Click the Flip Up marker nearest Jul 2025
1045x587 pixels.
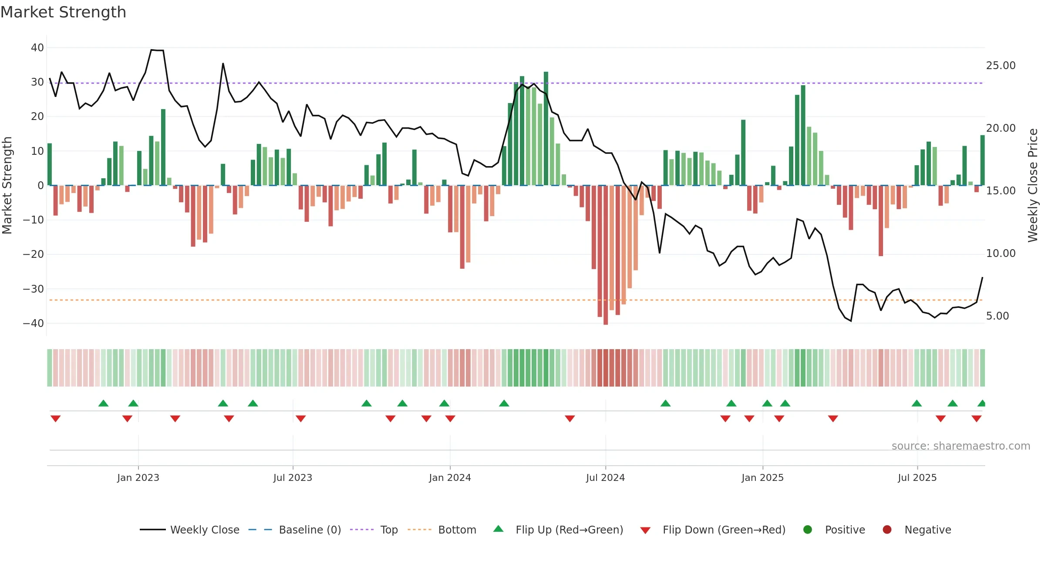coord(917,403)
